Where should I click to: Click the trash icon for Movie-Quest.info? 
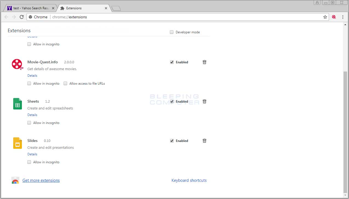204,62
